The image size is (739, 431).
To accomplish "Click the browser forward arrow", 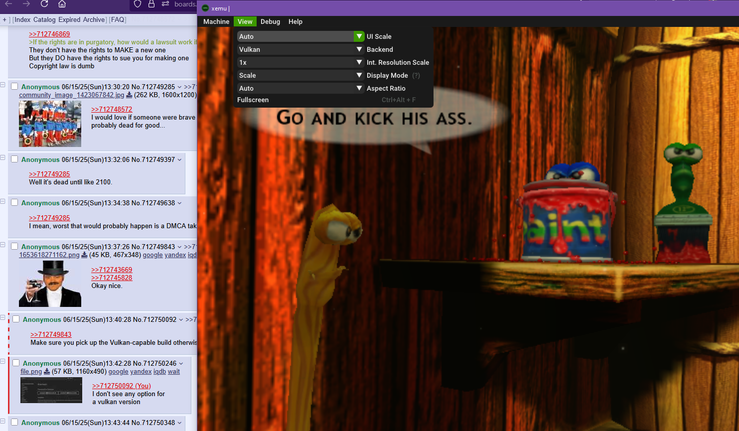I will click(26, 4).
